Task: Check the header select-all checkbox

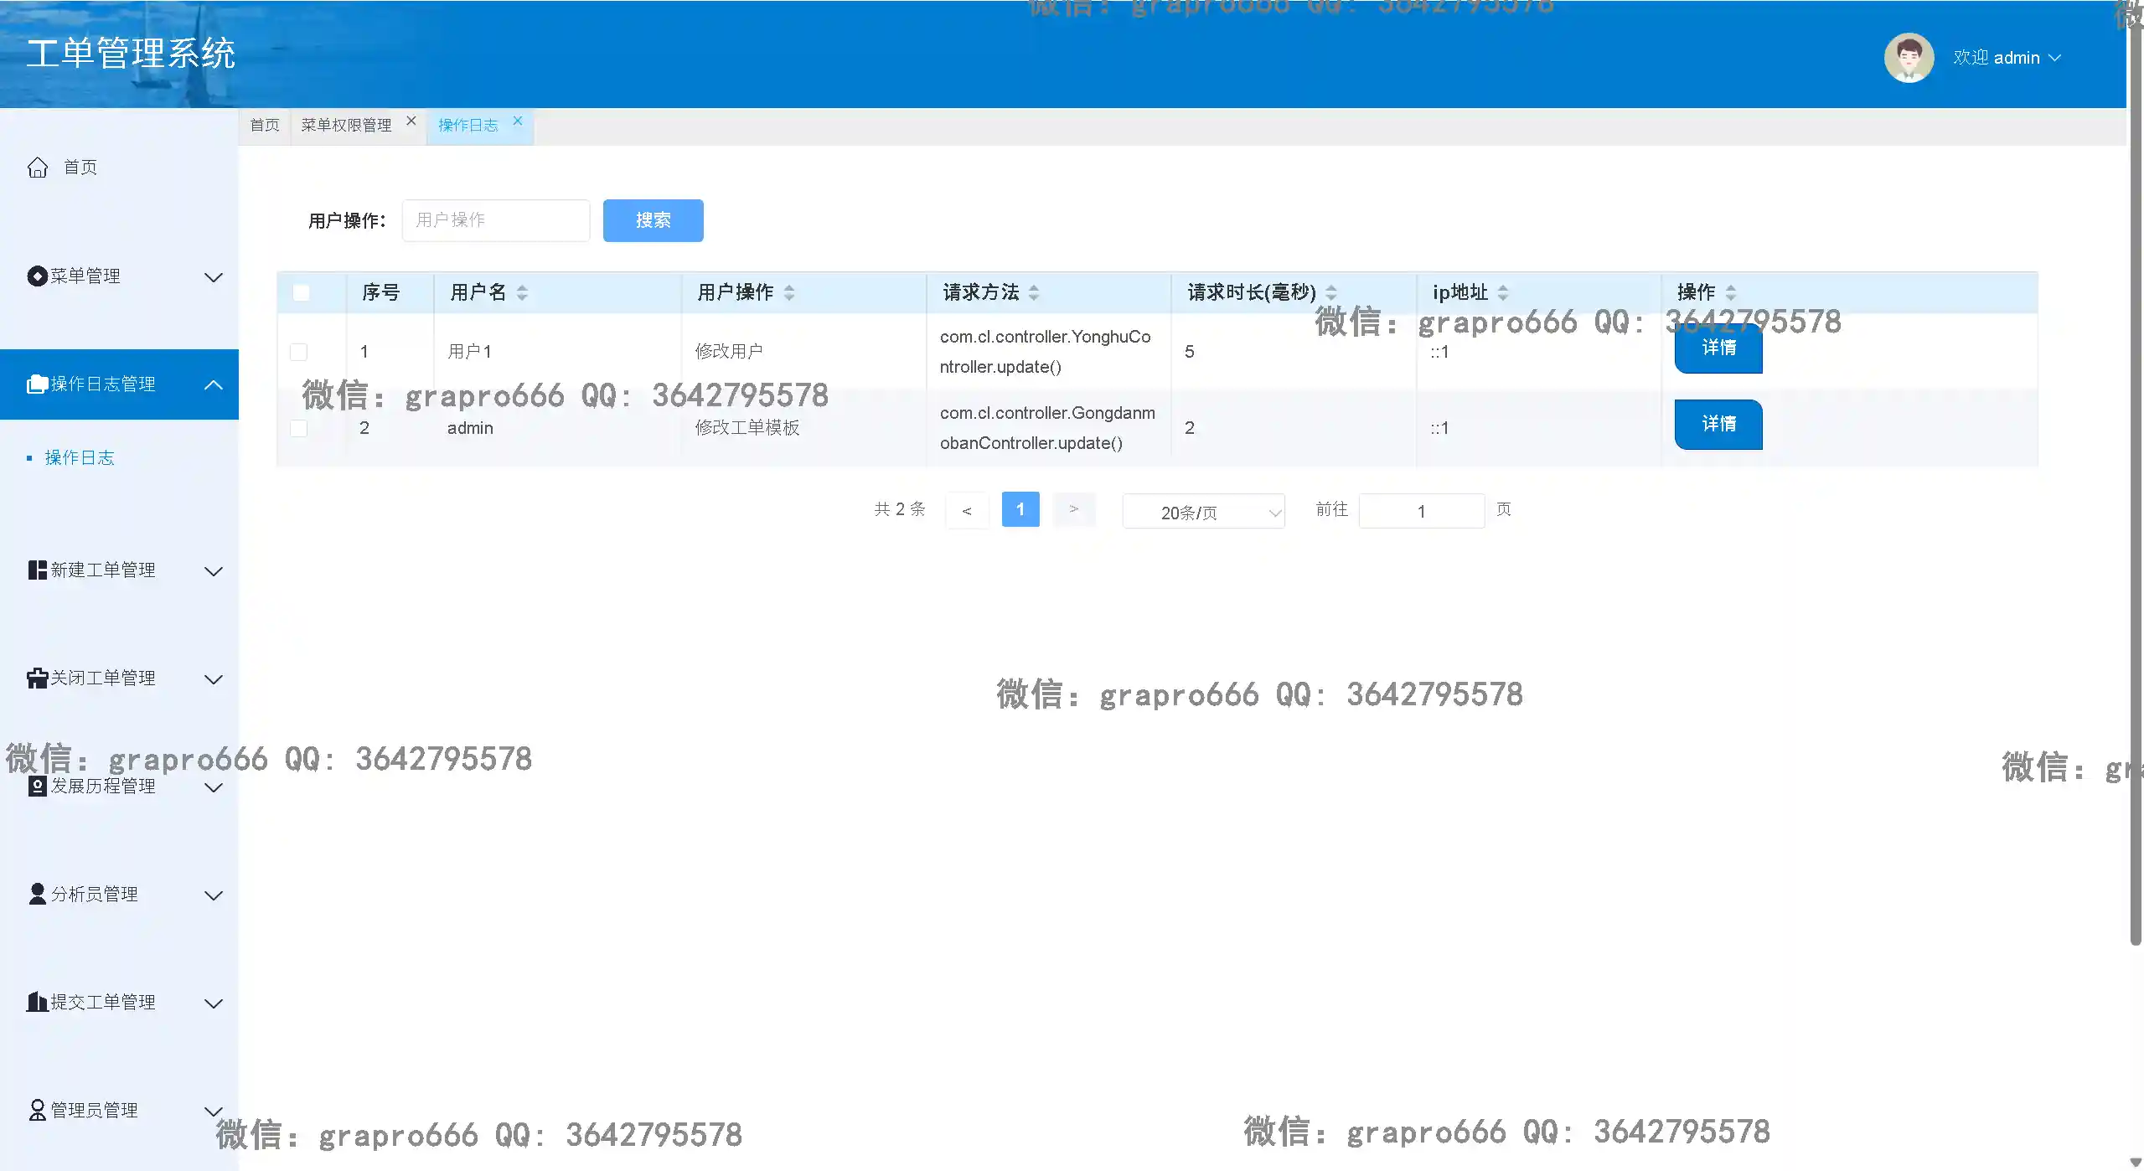Action: (300, 291)
